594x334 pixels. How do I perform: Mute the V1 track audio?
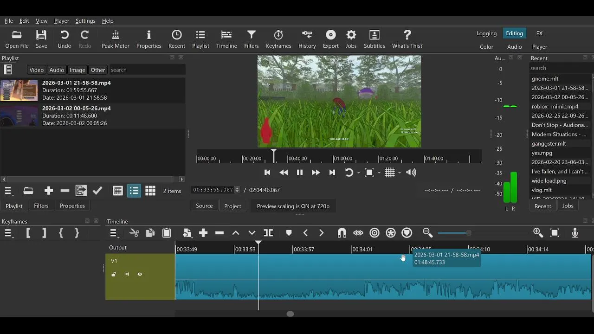[x=127, y=274]
